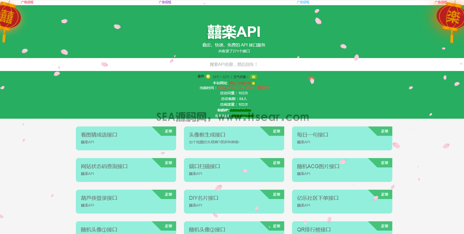Open the 随机ACG图片接口 card
The width and height of the screenshot is (464, 234).
click(x=342, y=170)
